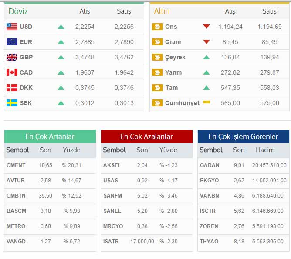This screenshot has width=291, height=259.
Task: Click the gold icon beside Cumhuriyet
Action: click(x=157, y=103)
